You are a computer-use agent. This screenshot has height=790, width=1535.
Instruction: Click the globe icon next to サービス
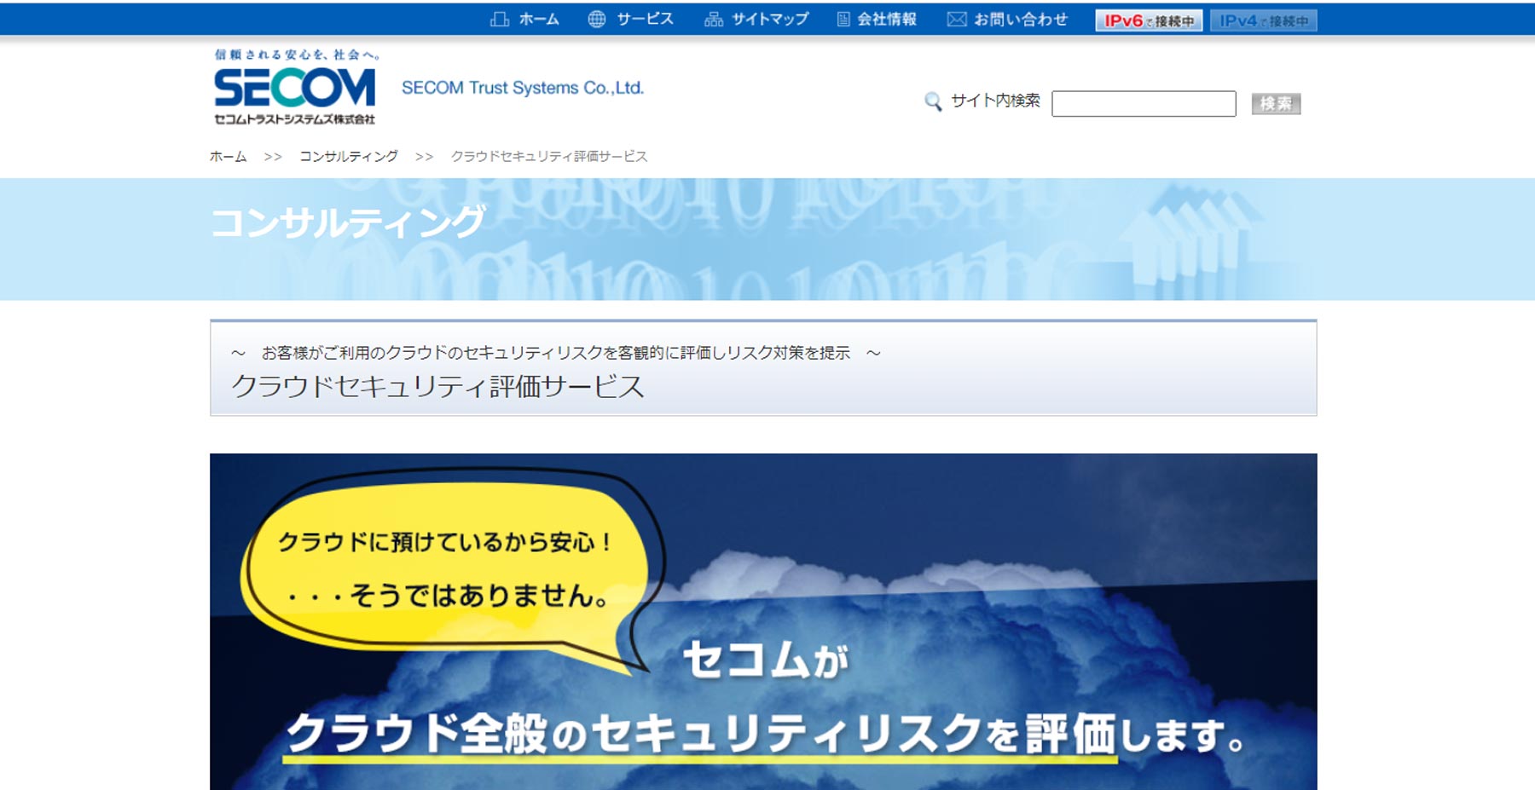coord(597,19)
